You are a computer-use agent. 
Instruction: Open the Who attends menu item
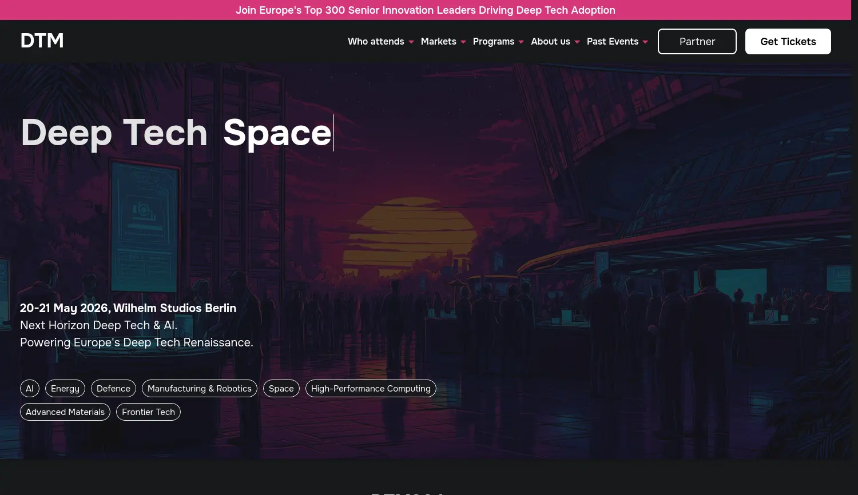click(376, 41)
